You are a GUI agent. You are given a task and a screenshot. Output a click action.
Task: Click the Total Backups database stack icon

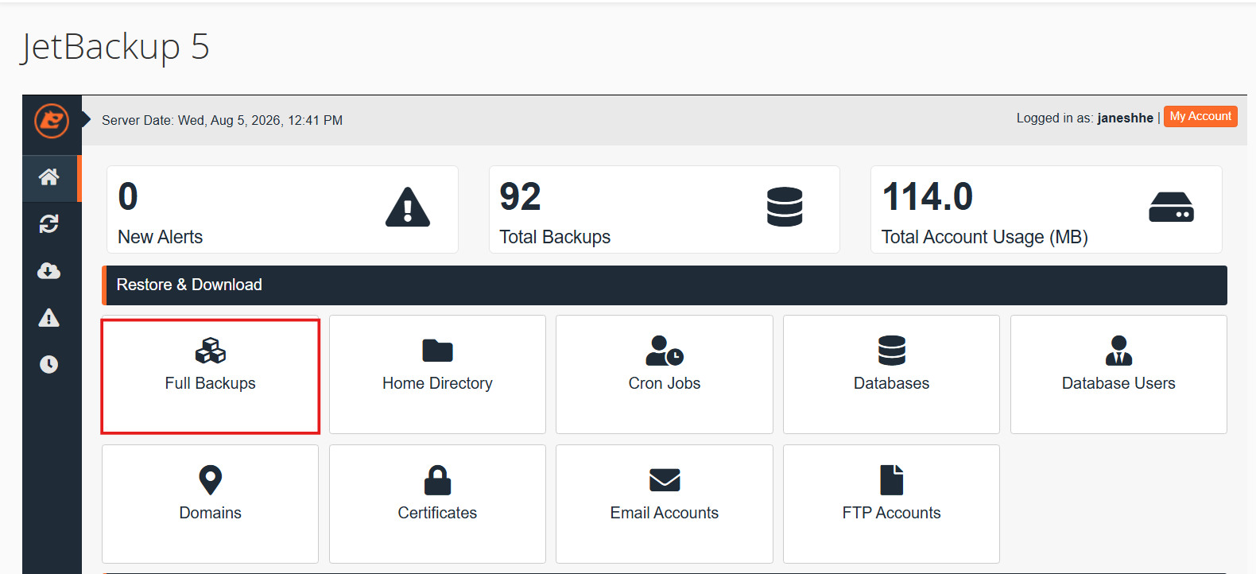(785, 207)
